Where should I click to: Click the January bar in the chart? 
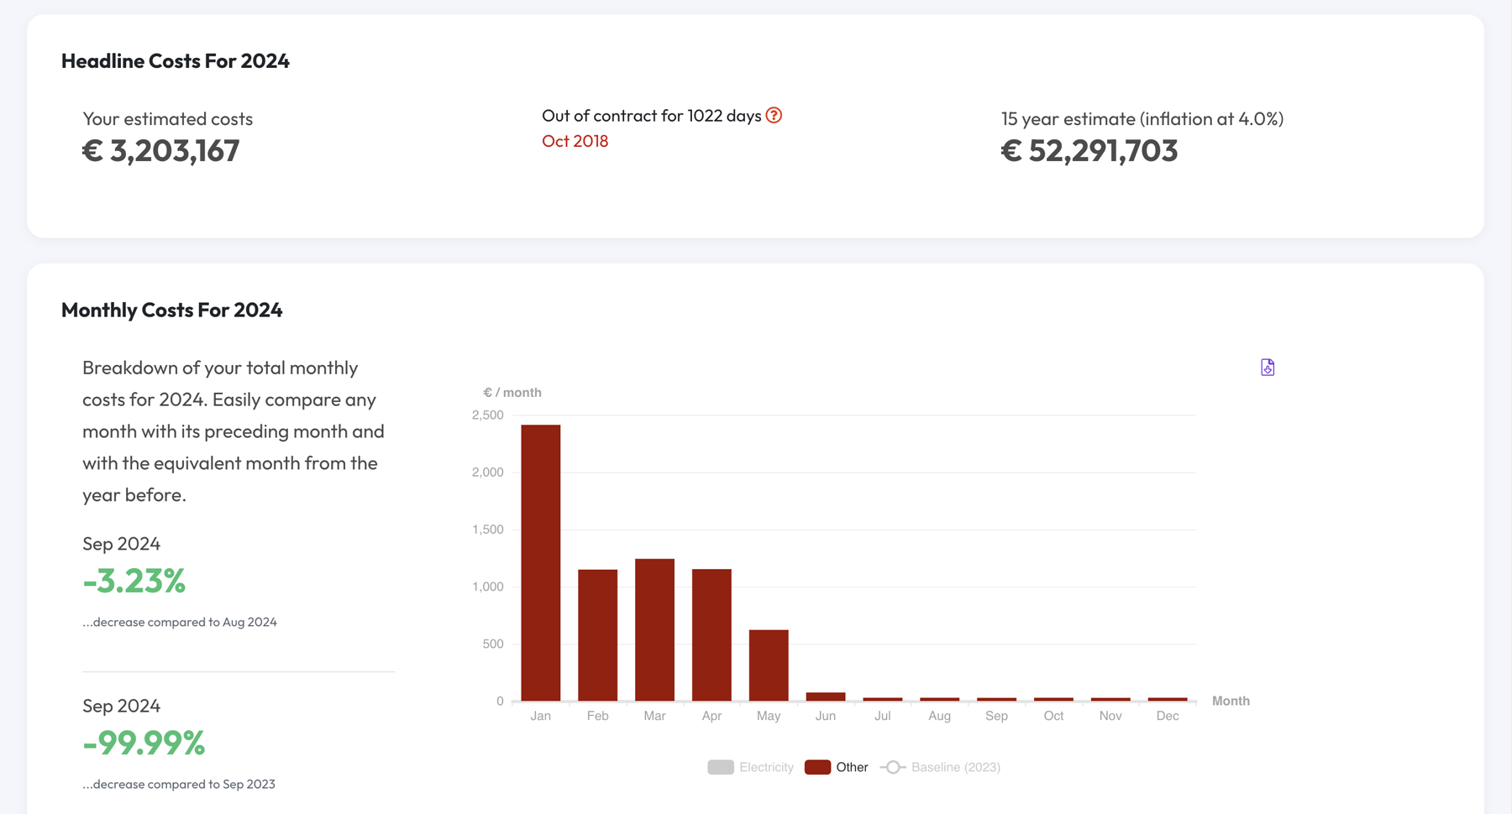click(x=541, y=562)
